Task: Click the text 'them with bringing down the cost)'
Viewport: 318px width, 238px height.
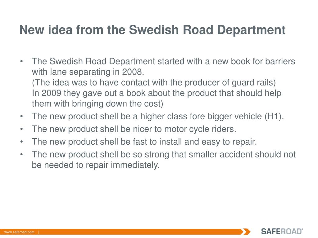Action: [x=98, y=104]
